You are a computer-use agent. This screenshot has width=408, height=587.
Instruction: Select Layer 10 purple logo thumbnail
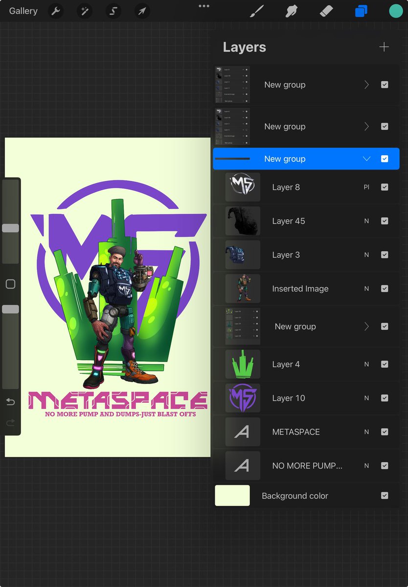(x=243, y=398)
